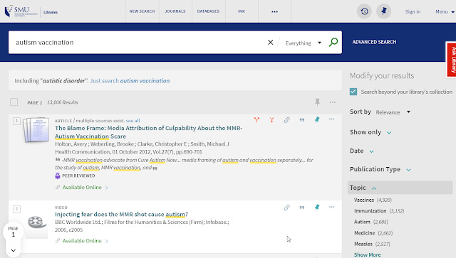This screenshot has height=258, width=456.
Task: Pin The Blame Frame article to favorites
Action: (317, 119)
